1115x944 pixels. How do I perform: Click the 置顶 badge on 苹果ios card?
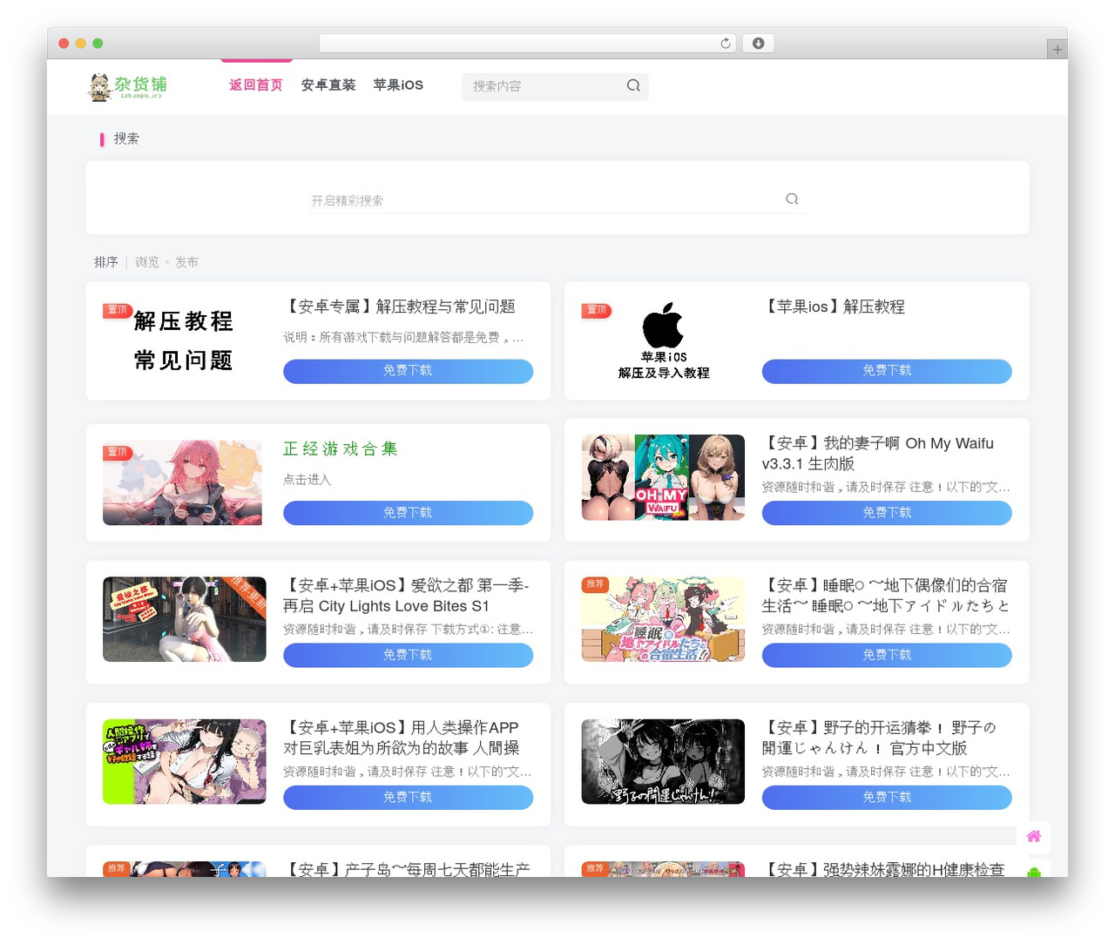click(x=597, y=310)
